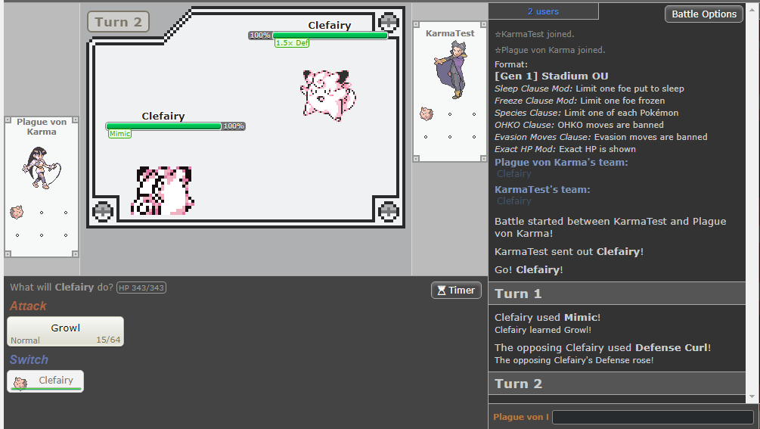Use the Growl attack move
Viewport: 760px width, 429px height.
click(x=66, y=331)
